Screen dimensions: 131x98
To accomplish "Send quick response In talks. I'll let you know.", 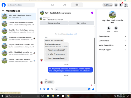I will tap(56, 54).
